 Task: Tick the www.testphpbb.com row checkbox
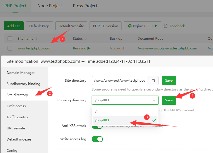(10, 48)
